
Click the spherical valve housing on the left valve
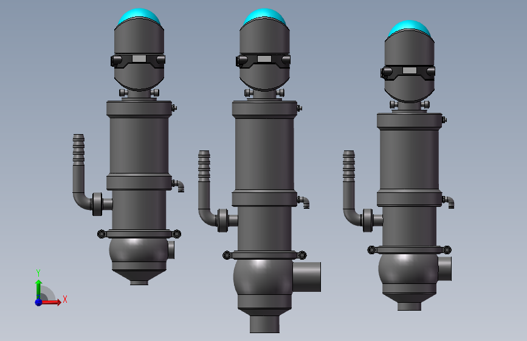coord(139,250)
